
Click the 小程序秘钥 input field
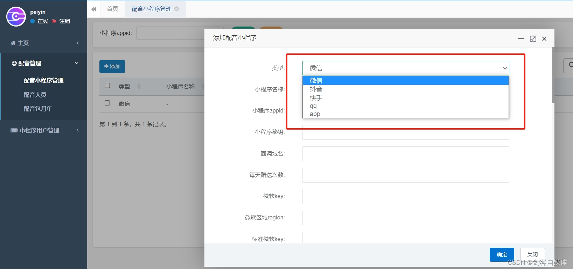click(406, 132)
